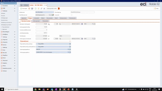This screenshot has height=91, width=162.
Task: Click the favorite star toolbar icon
Action: pyautogui.click(x=38, y=9)
